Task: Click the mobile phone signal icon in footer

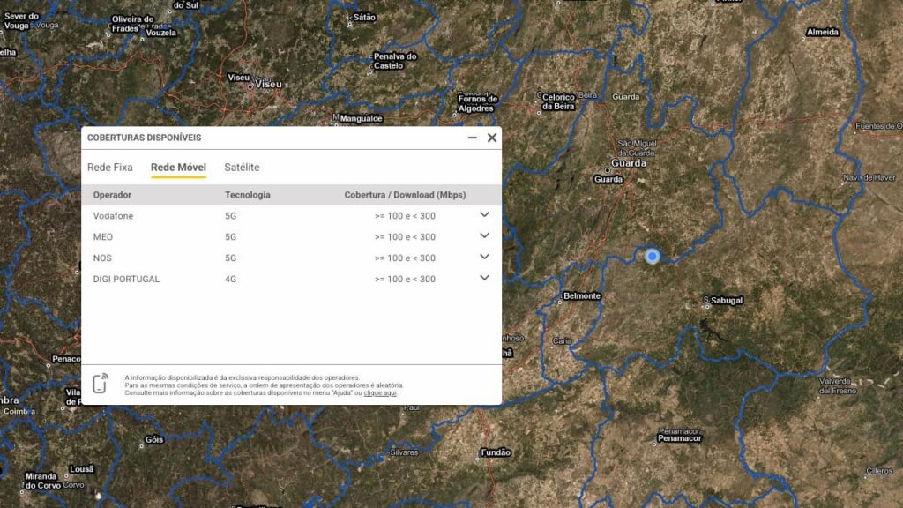Action: pos(101,385)
